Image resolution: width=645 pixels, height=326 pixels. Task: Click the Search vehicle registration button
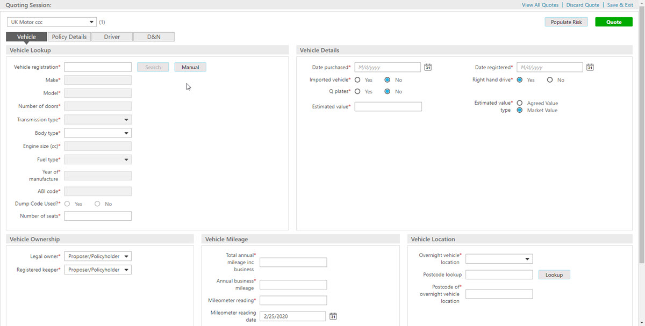click(153, 67)
